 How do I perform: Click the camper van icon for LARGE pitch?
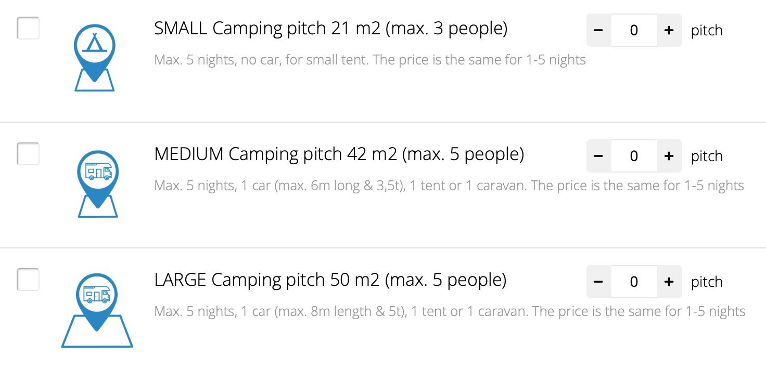97,310
